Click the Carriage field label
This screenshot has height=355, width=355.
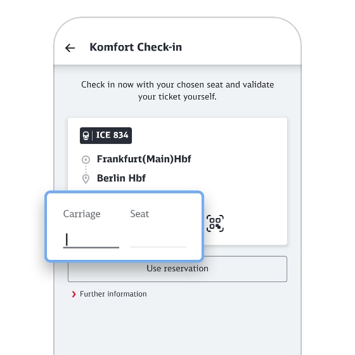[82, 214]
